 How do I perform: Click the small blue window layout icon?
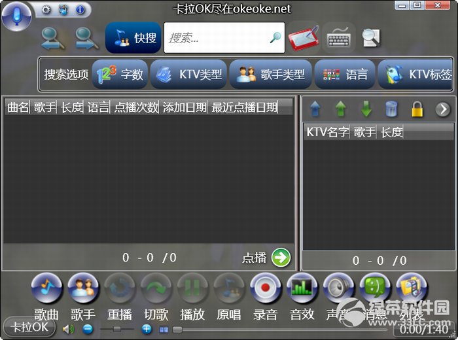[164, 330]
